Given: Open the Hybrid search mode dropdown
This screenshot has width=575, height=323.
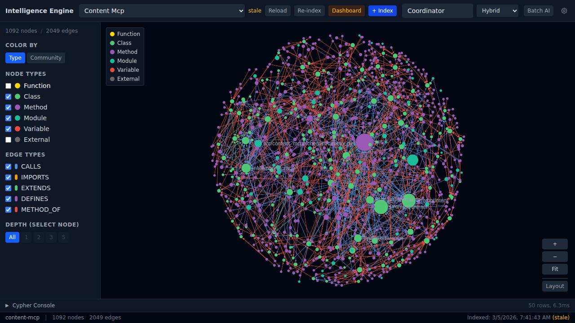Looking at the screenshot, I should (x=497, y=10).
